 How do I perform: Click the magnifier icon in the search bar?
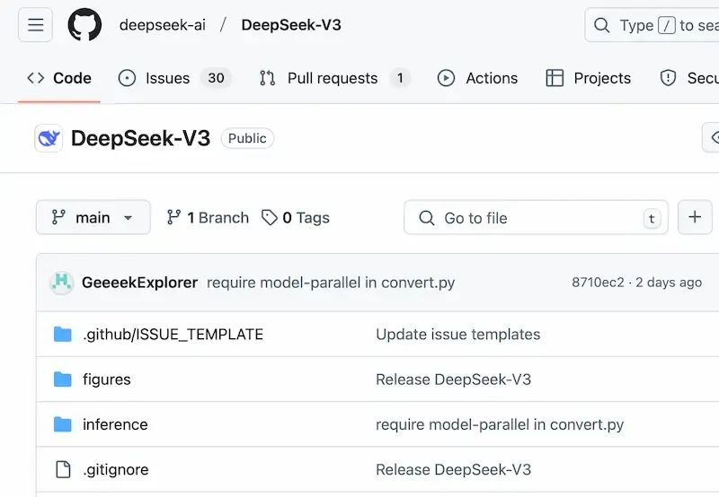tap(601, 25)
